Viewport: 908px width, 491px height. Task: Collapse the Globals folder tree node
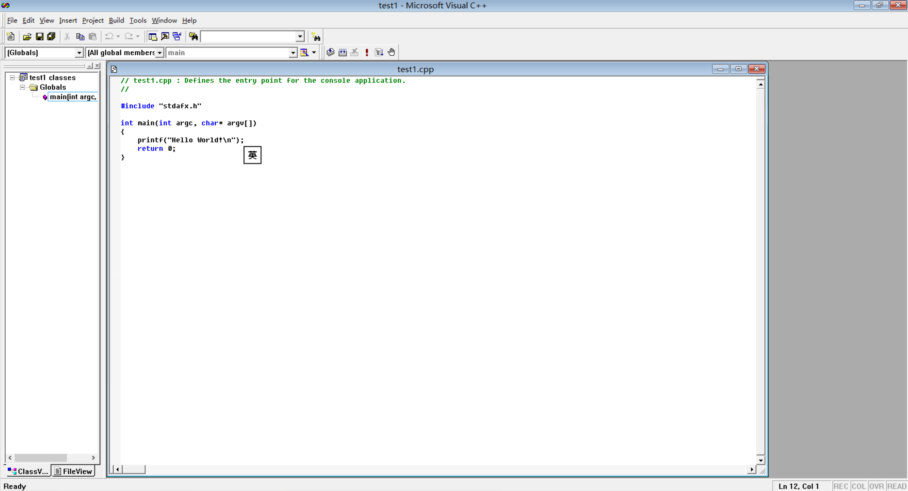(x=22, y=87)
